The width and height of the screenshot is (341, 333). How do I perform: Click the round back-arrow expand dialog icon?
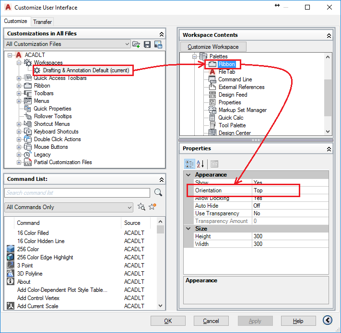pos(328,320)
